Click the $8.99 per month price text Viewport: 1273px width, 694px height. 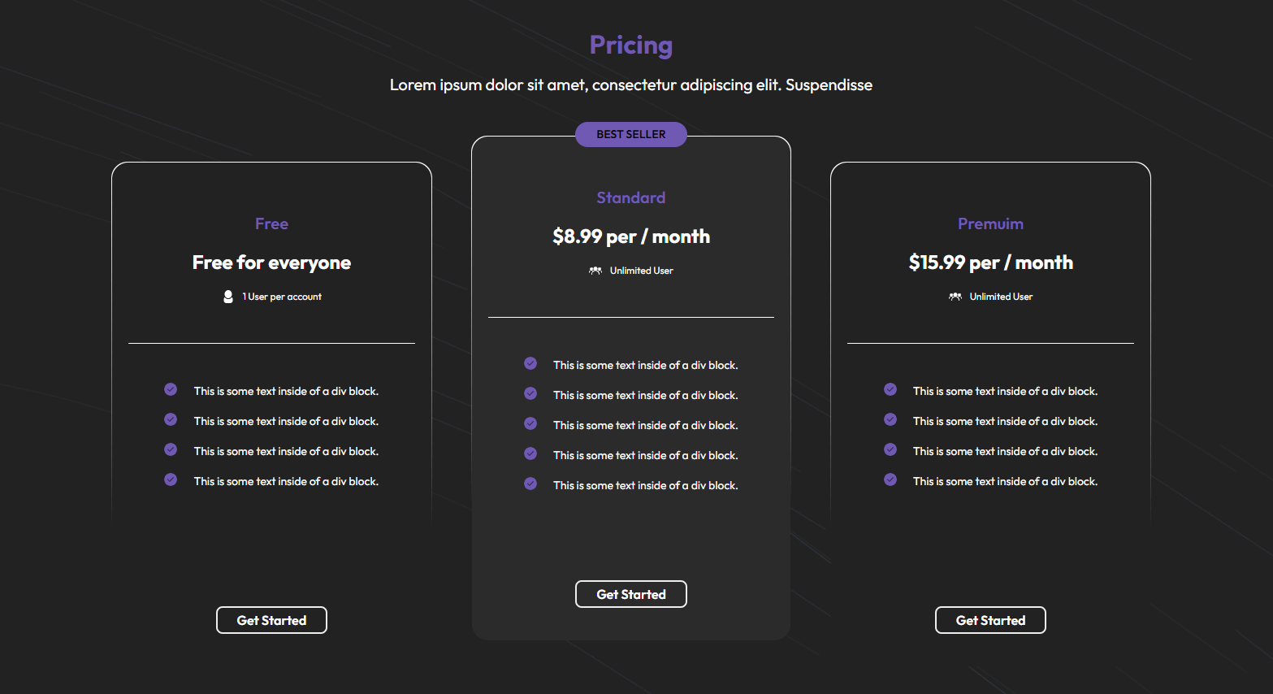[x=631, y=236]
